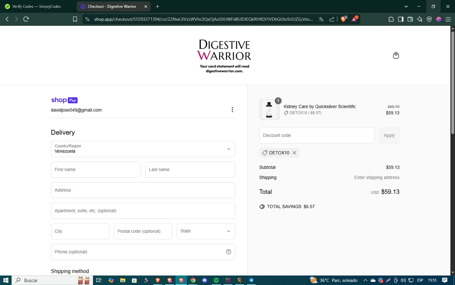This screenshot has width=455, height=285.
Task: Open the volume control in system tray
Action: pyautogui.click(x=403, y=280)
